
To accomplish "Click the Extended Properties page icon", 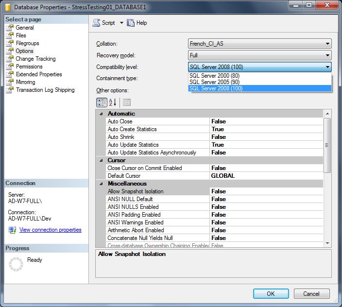I will [x=10, y=74].
